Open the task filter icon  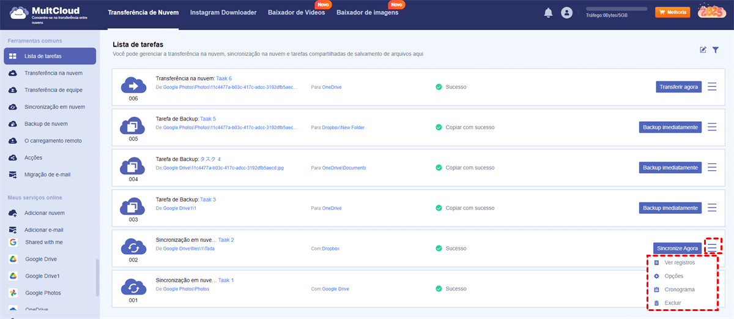click(716, 50)
